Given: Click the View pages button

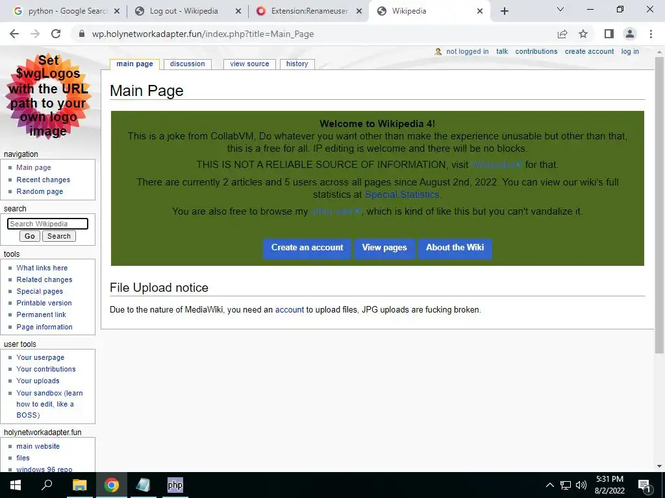Looking at the screenshot, I should click(x=384, y=248).
